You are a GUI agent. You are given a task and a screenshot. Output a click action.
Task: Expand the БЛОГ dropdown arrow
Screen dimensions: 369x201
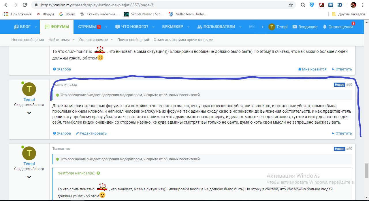(x=36, y=27)
